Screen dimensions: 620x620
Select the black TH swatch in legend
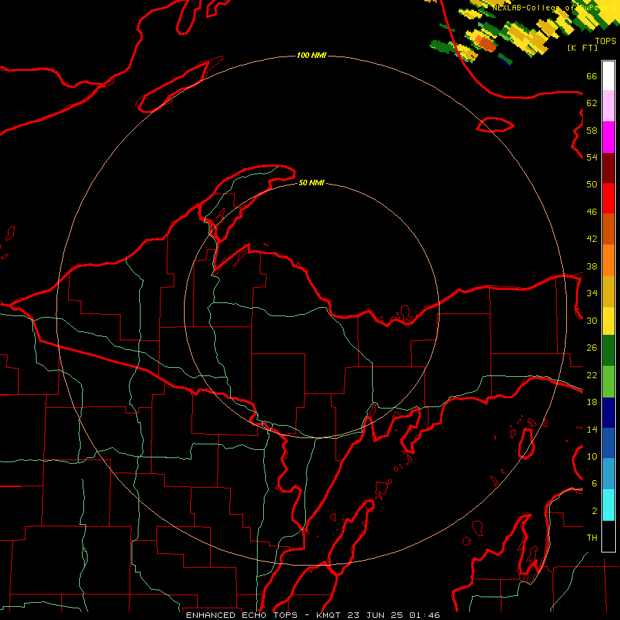tap(608, 536)
